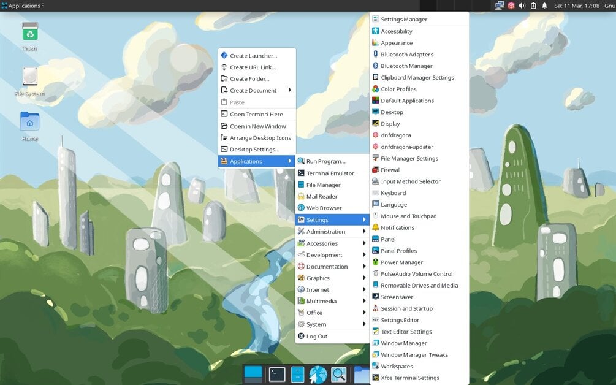Click the Display icon in settings list

[376, 123]
